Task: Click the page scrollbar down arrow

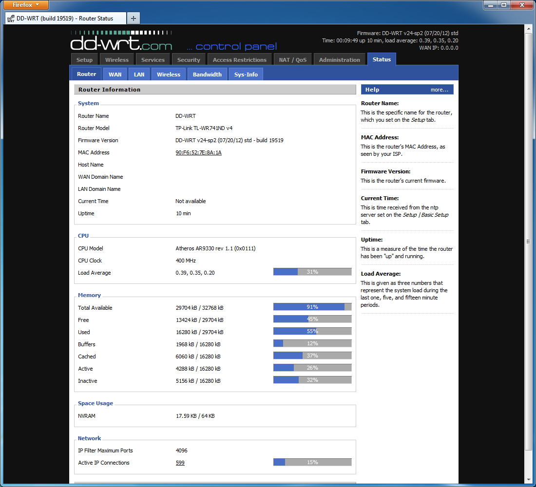Action: click(529, 480)
